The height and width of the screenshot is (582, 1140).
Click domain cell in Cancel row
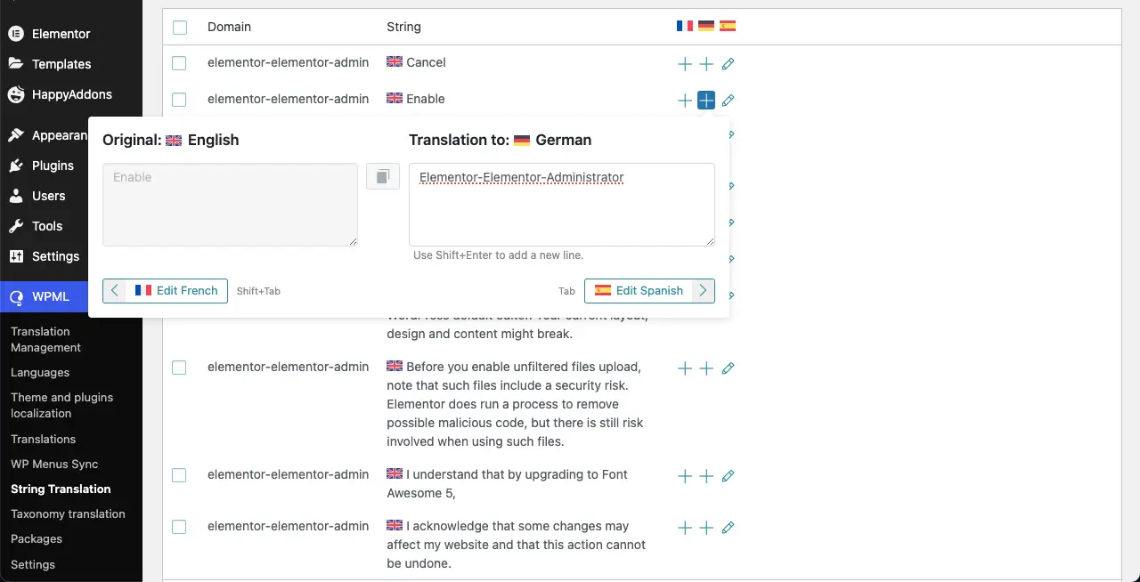pyautogui.click(x=288, y=62)
